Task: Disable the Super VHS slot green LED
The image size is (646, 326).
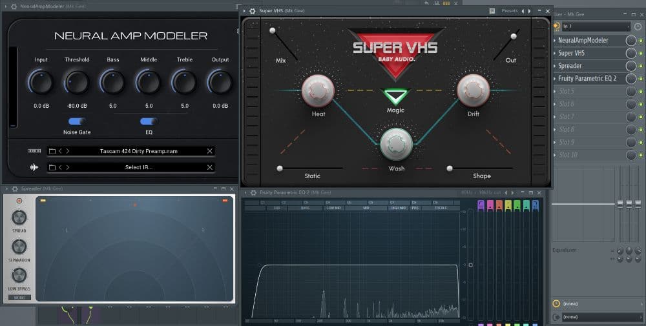Action: tap(641, 54)
